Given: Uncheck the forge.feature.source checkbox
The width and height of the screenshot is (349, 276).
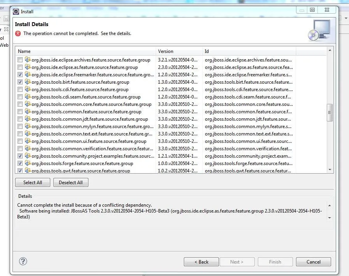Looking at the screenshot, I should coord(20,163).
